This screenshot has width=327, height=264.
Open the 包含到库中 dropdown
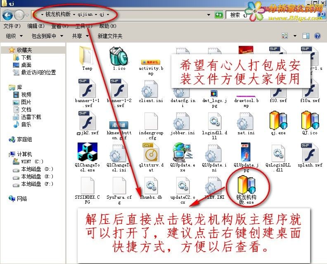[x=47, y=36]
